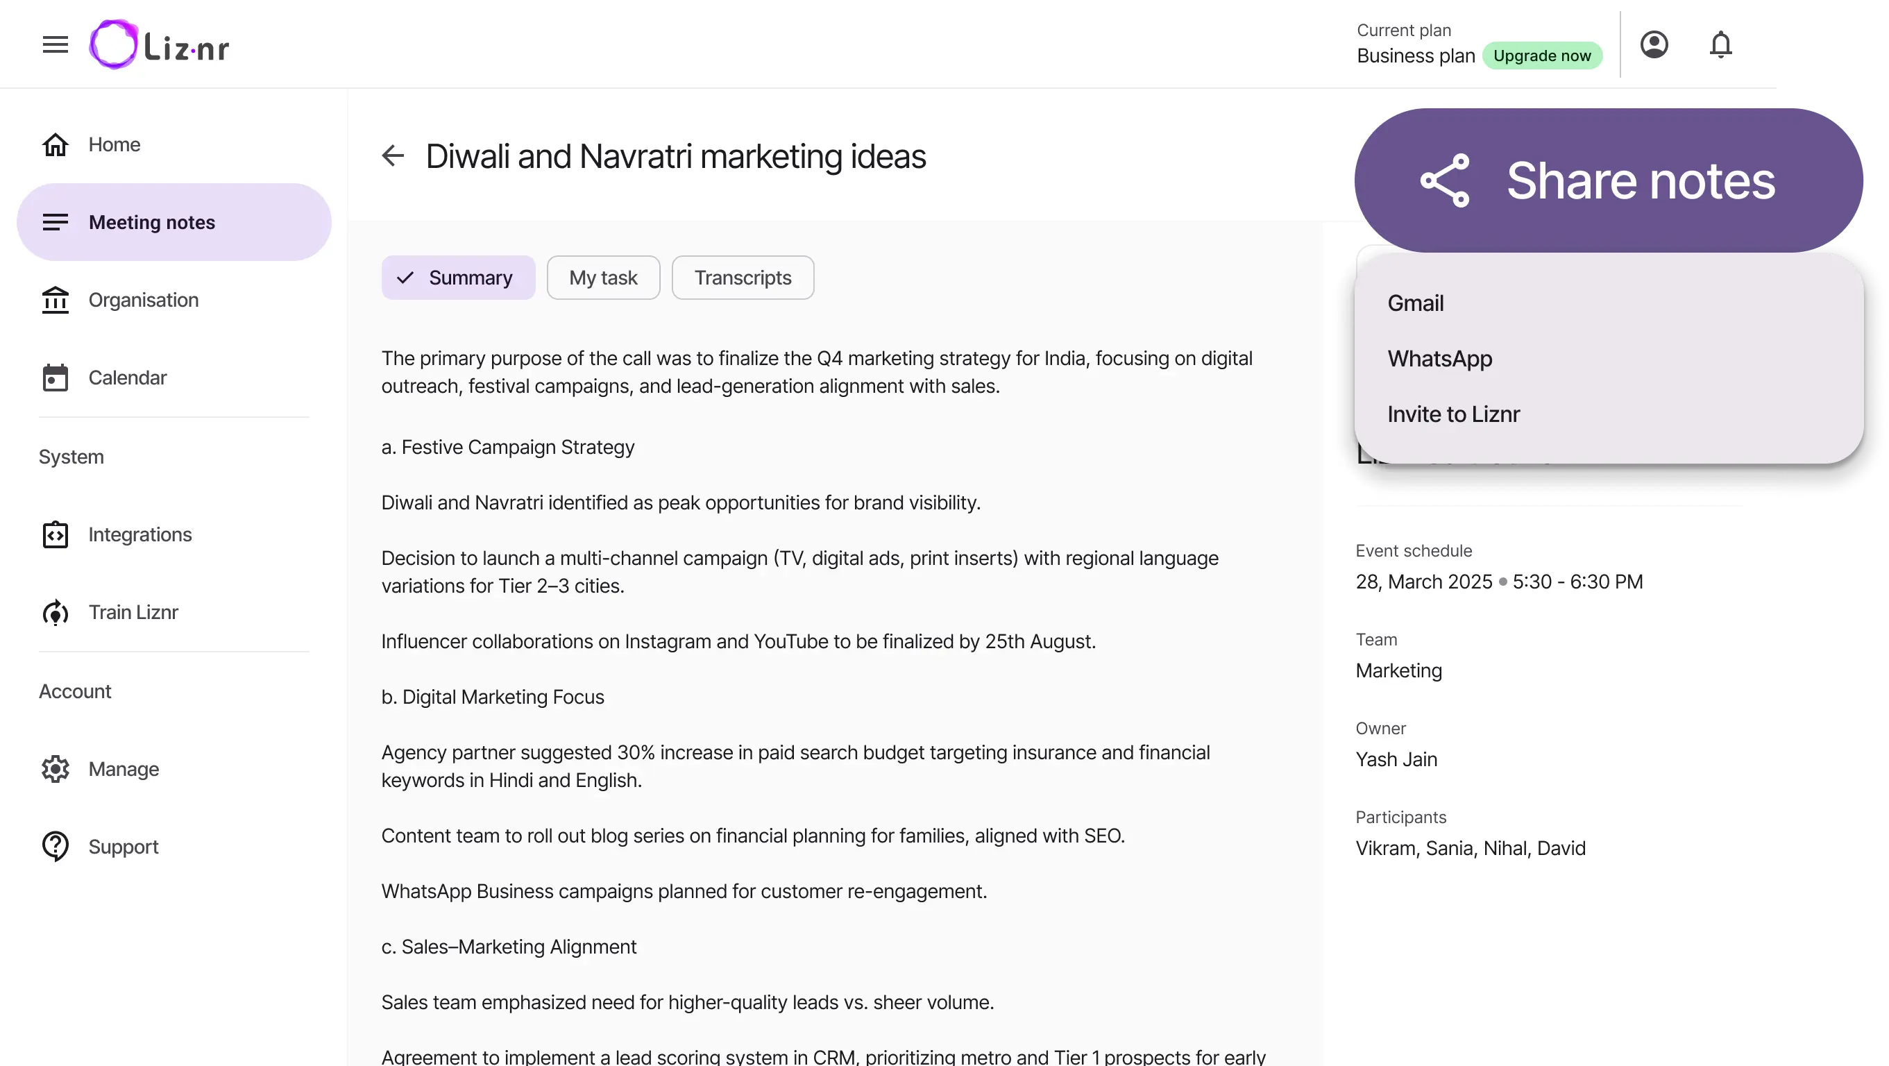Go back using the arrow icon
The width and height of the screenshot is (1889, 1066).
click(393, 155)
